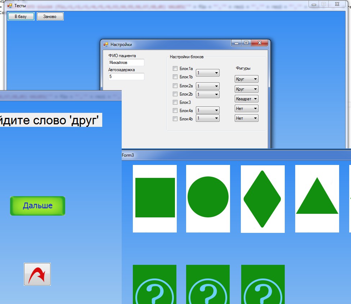Close the Тесты window
This screenshot has width=351, height=304.
(x=337, y=4)
